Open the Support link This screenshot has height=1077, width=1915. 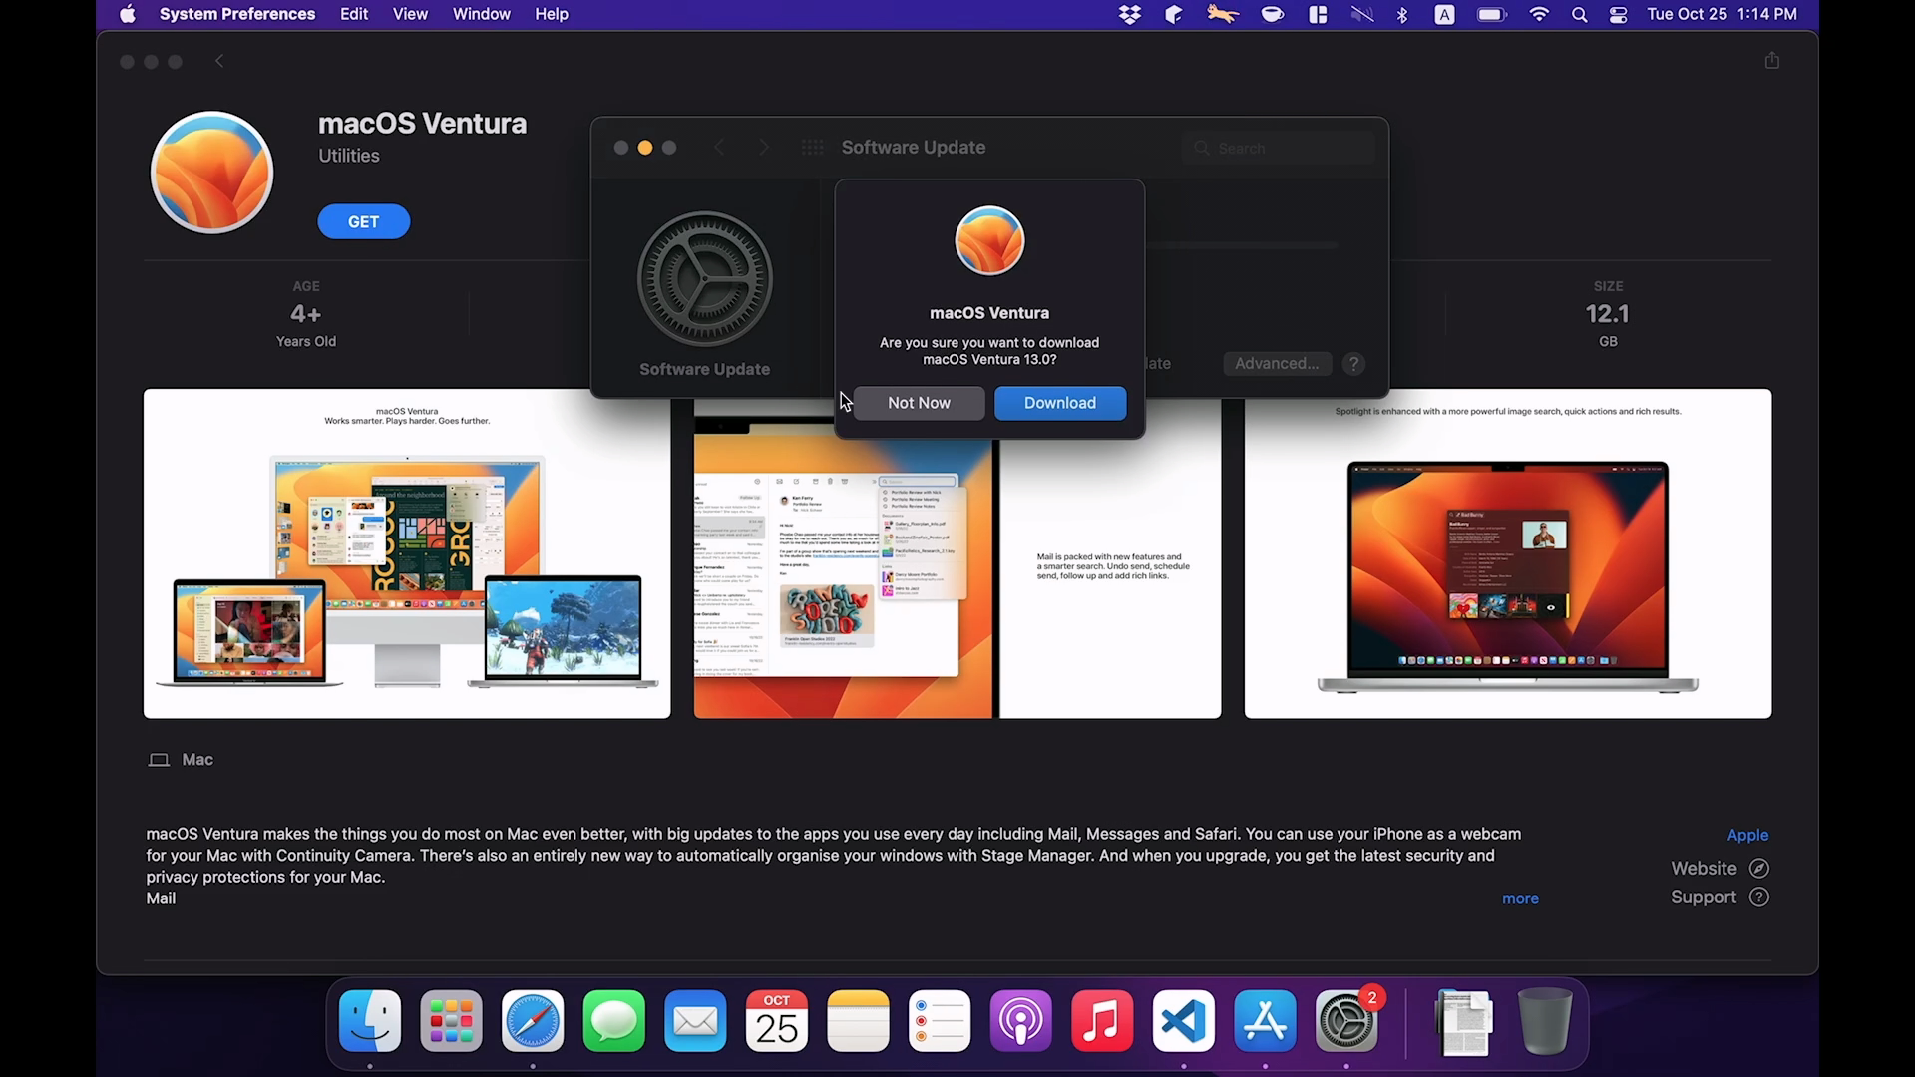pyautogui.click(x=1720, y=897)
